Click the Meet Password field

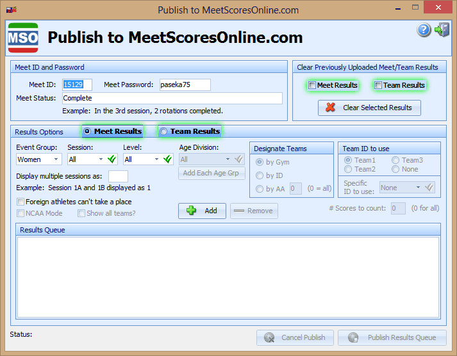pyautogui.click(x=185, y=85)
